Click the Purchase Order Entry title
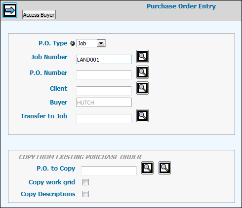This screenshot has height=208, width=242. (181, 6)
